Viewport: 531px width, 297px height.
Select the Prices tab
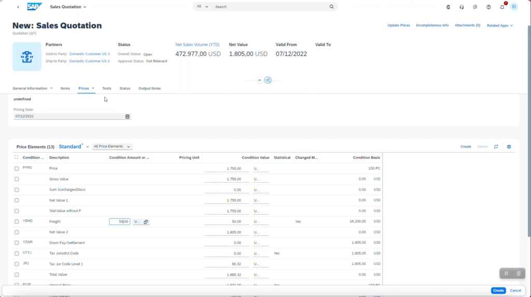pos(83,88)
